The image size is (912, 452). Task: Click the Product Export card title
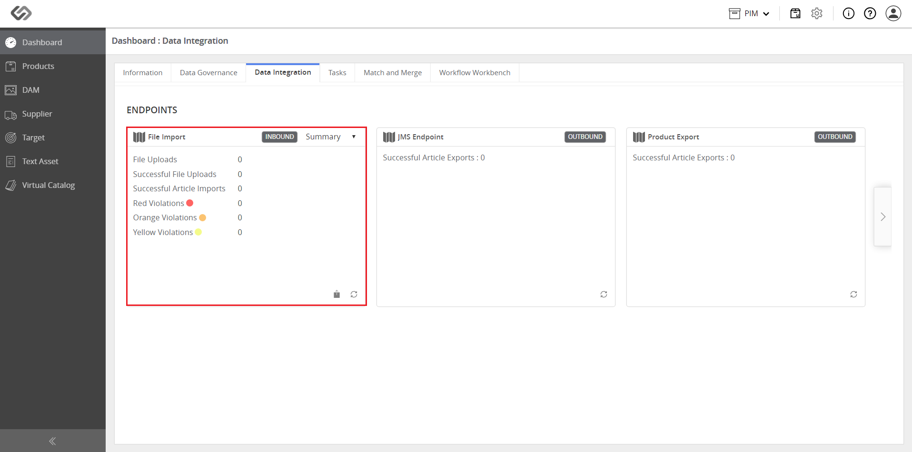click(x=674, y=137)
